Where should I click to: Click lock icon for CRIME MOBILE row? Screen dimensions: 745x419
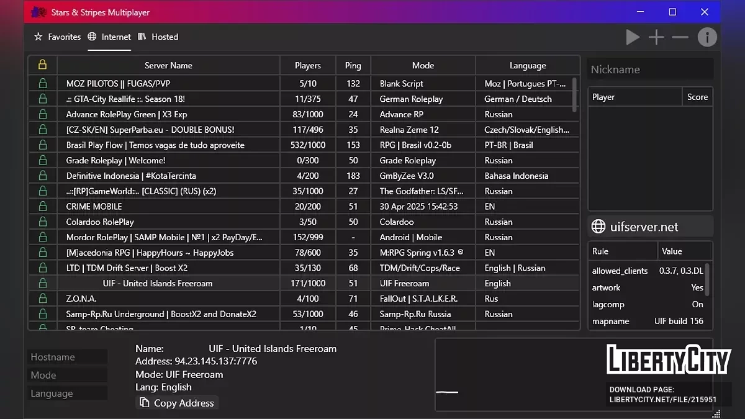(43, 206)
